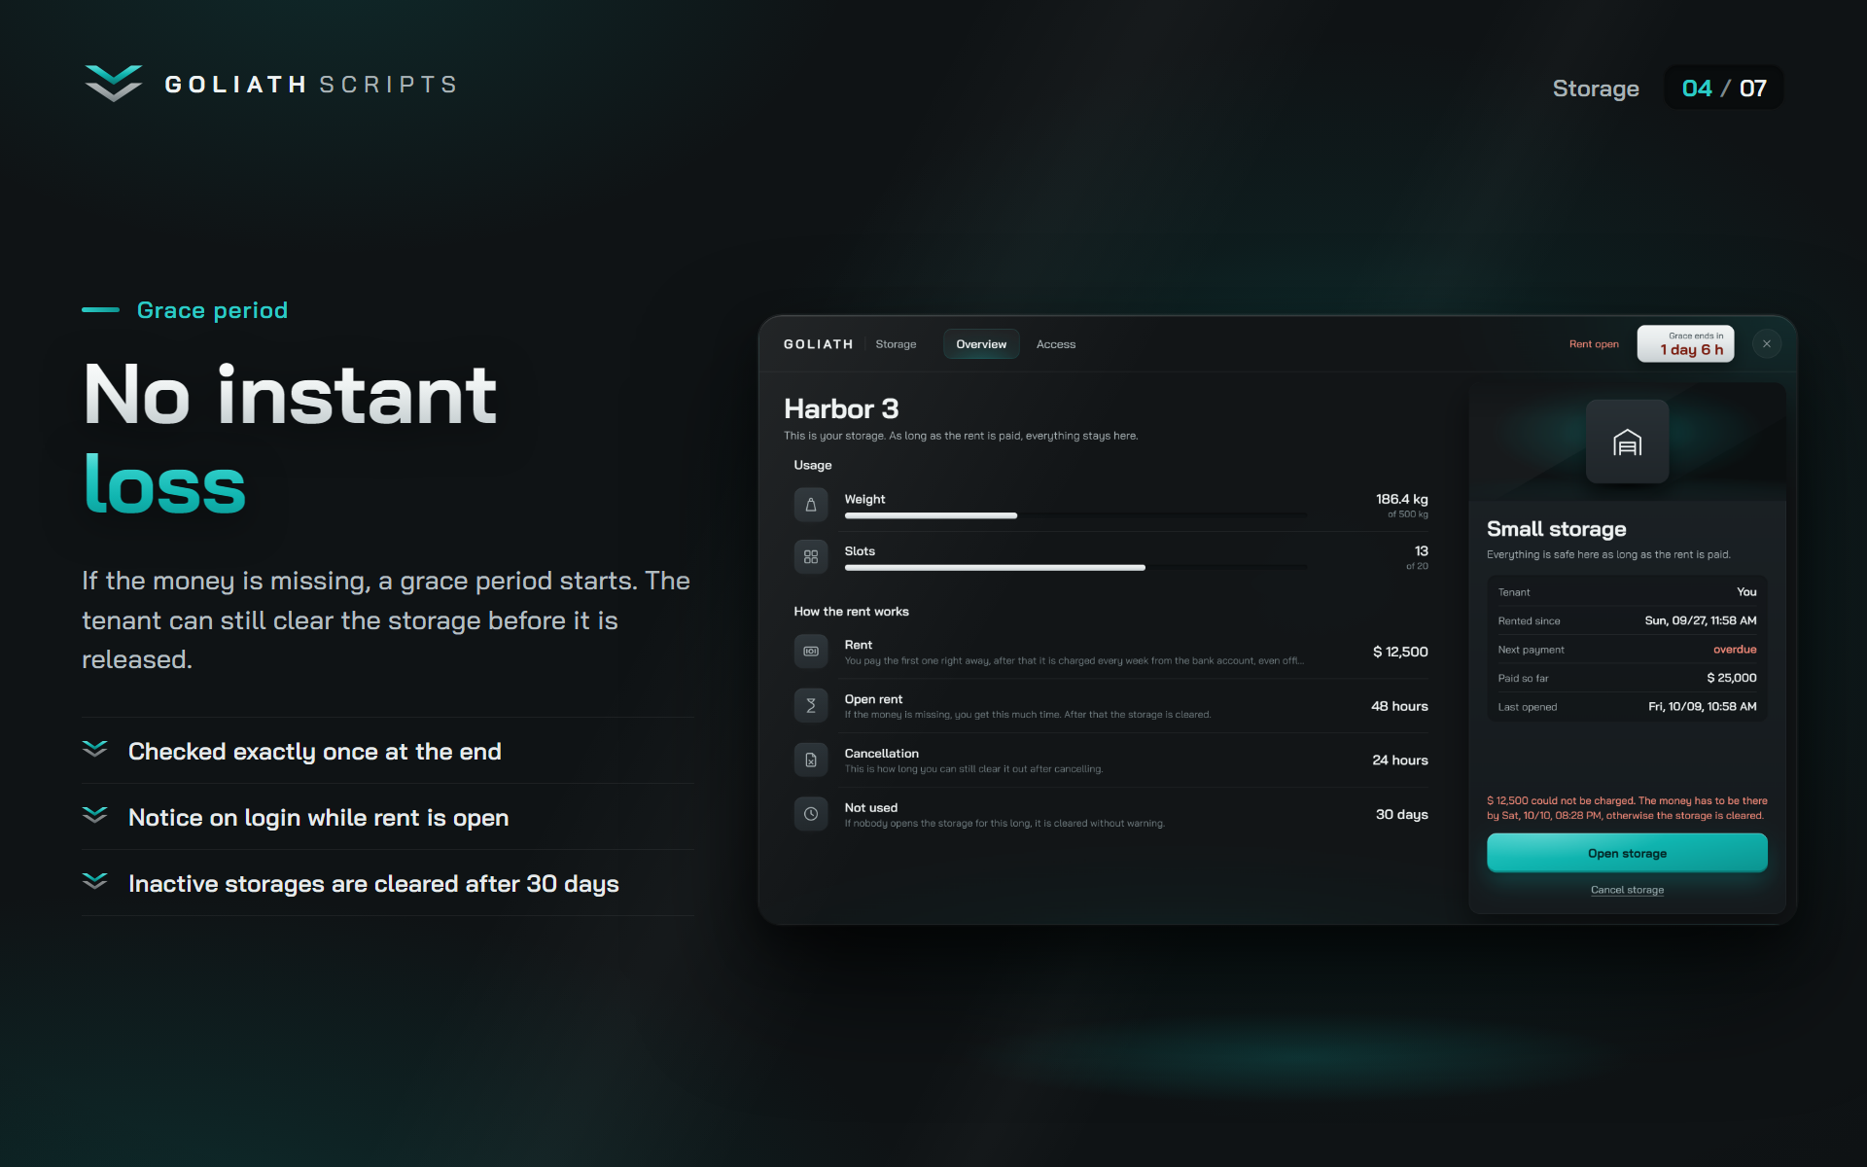Click the Open rent hourglass icon

click(811, 706)
